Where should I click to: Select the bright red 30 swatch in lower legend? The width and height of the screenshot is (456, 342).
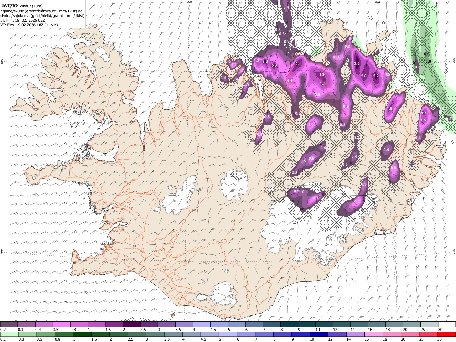[446, 334]
